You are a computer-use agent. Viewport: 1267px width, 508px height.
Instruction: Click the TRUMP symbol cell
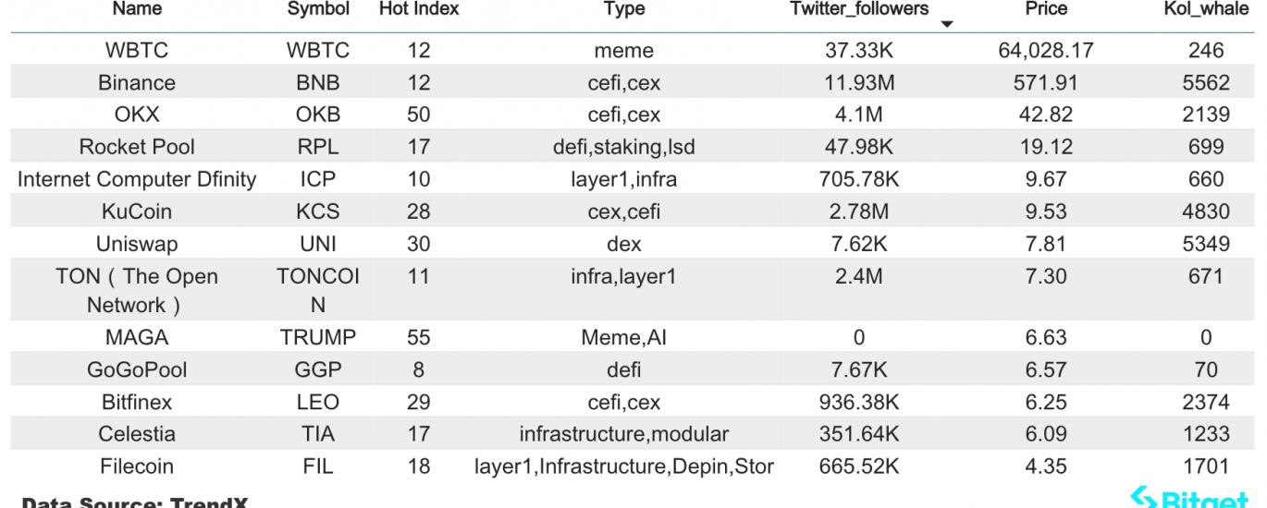pyautogui.click(x=318, y=338)
